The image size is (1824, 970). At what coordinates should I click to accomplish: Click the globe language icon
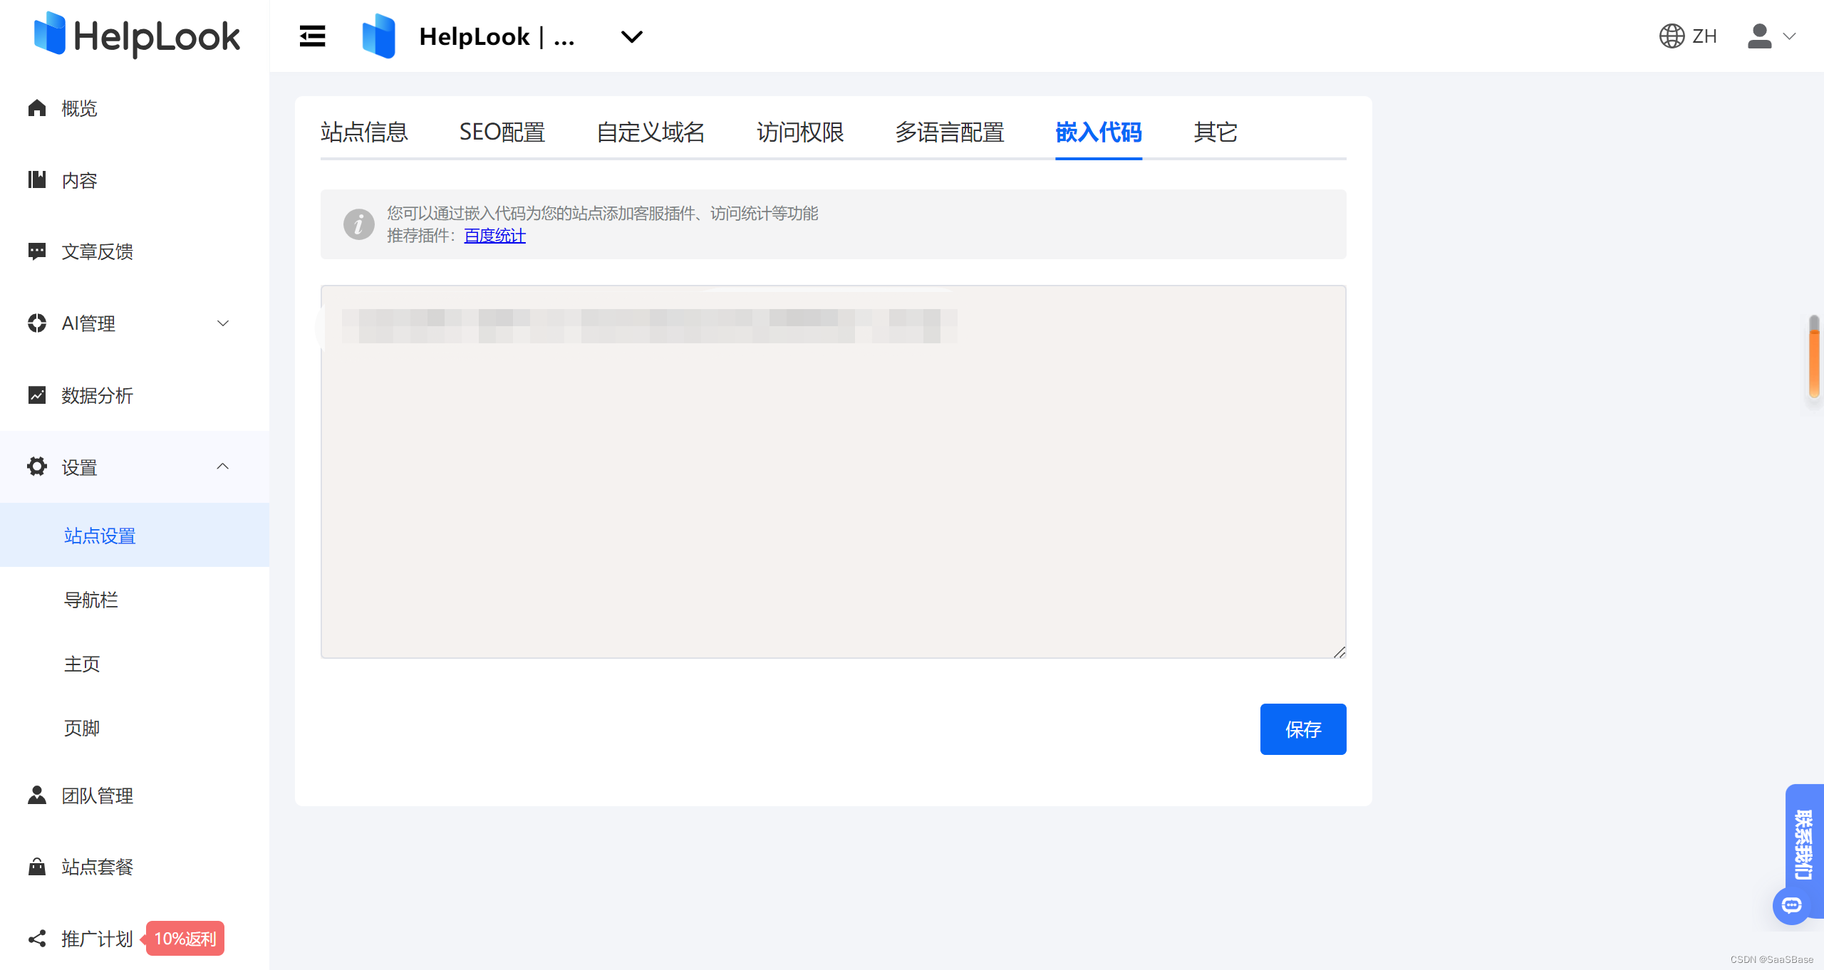coord(1672,36)
